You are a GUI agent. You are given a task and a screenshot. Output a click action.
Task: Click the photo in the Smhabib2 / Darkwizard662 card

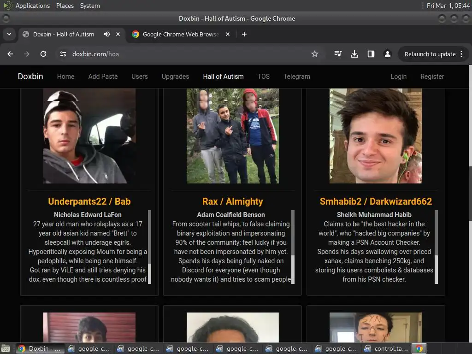point(376,136)
